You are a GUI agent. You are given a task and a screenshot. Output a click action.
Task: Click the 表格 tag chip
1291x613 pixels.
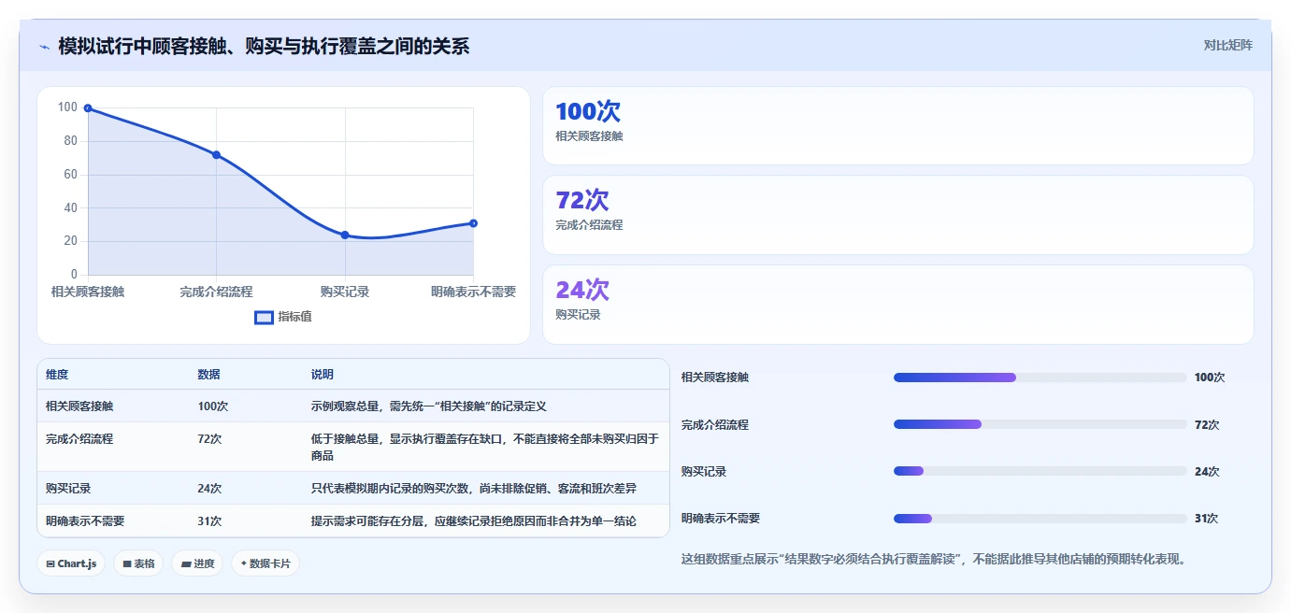coord(138,563)
